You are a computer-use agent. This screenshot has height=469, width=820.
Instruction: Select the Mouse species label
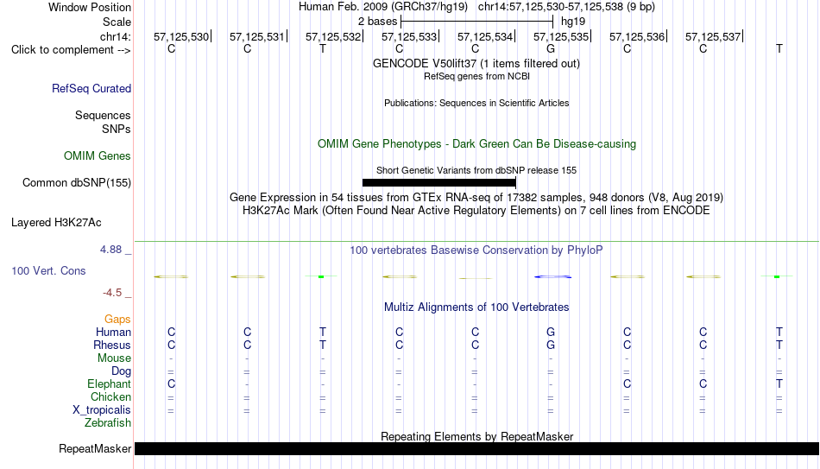pos(115,358)
